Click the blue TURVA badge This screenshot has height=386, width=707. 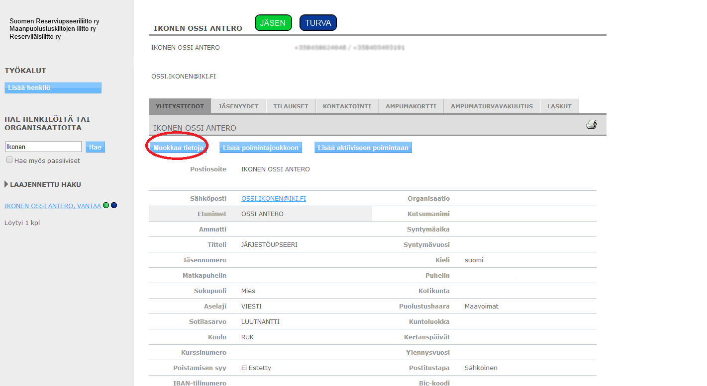318,23
